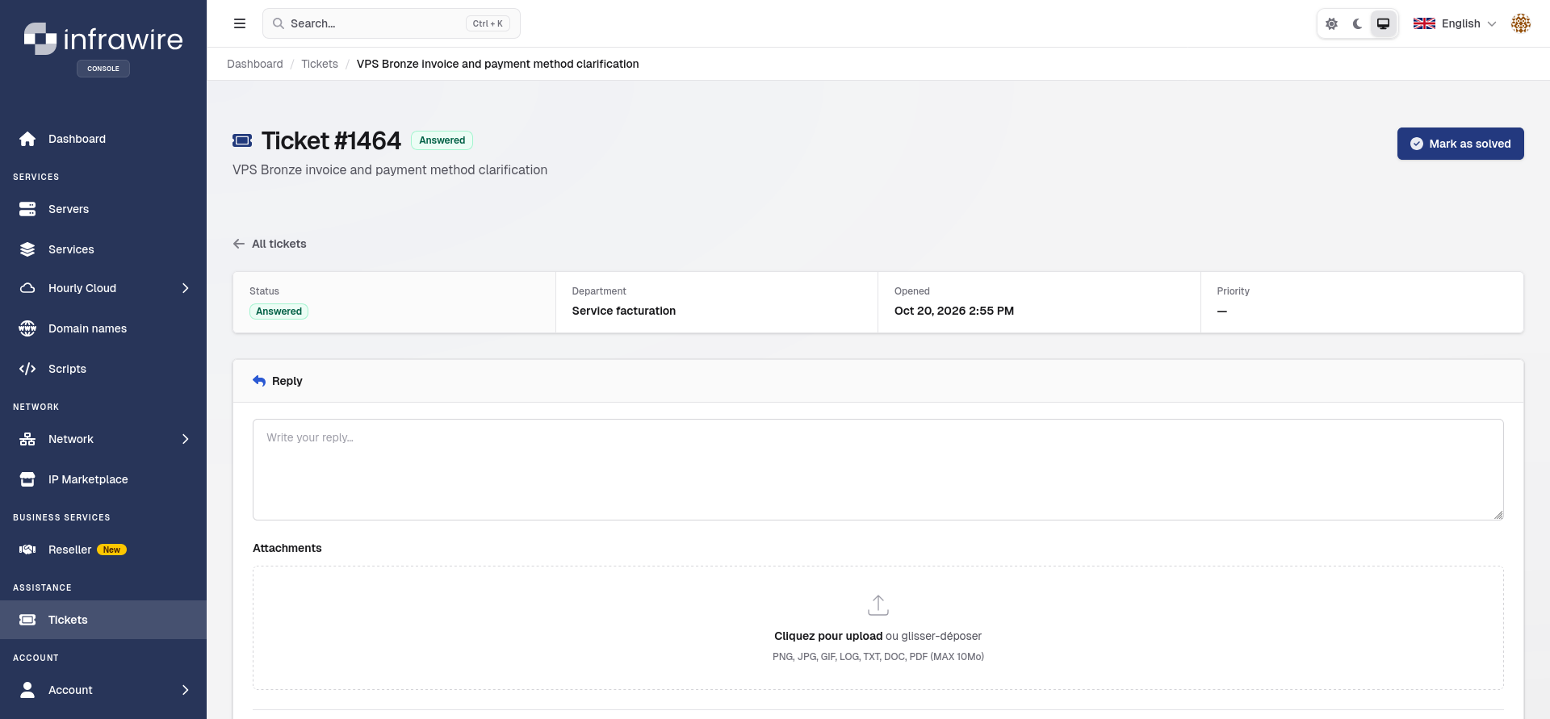Expand the Account submenu chevron
Image resolution: width=1550 pixels, height=719 pixels.
click(186, 690)
